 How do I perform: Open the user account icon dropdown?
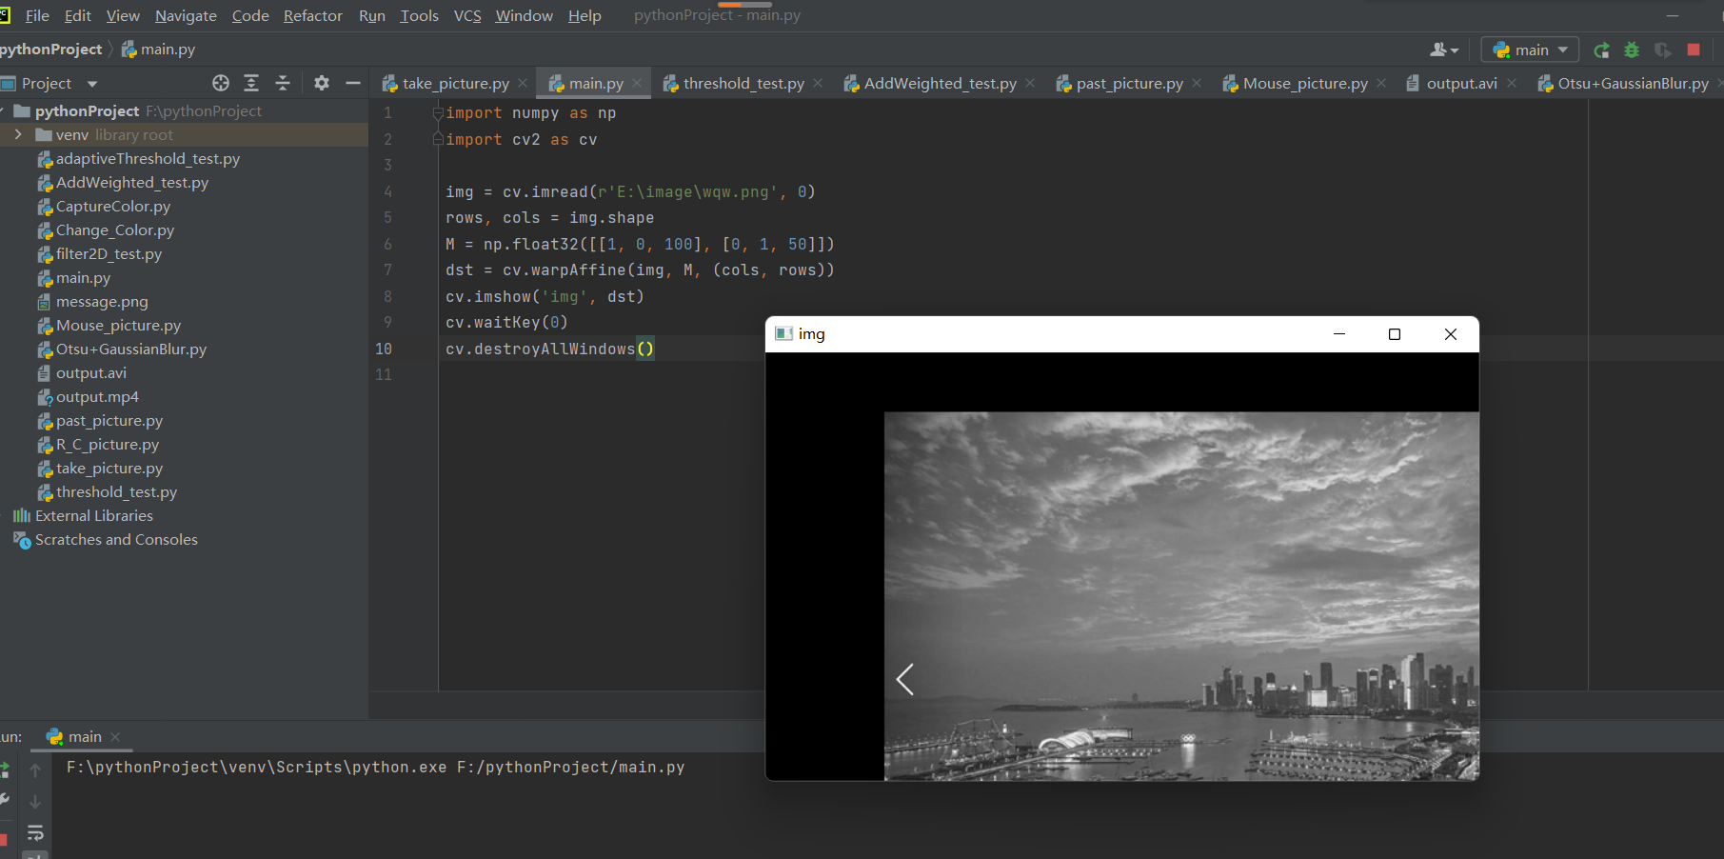[1444, 50]
